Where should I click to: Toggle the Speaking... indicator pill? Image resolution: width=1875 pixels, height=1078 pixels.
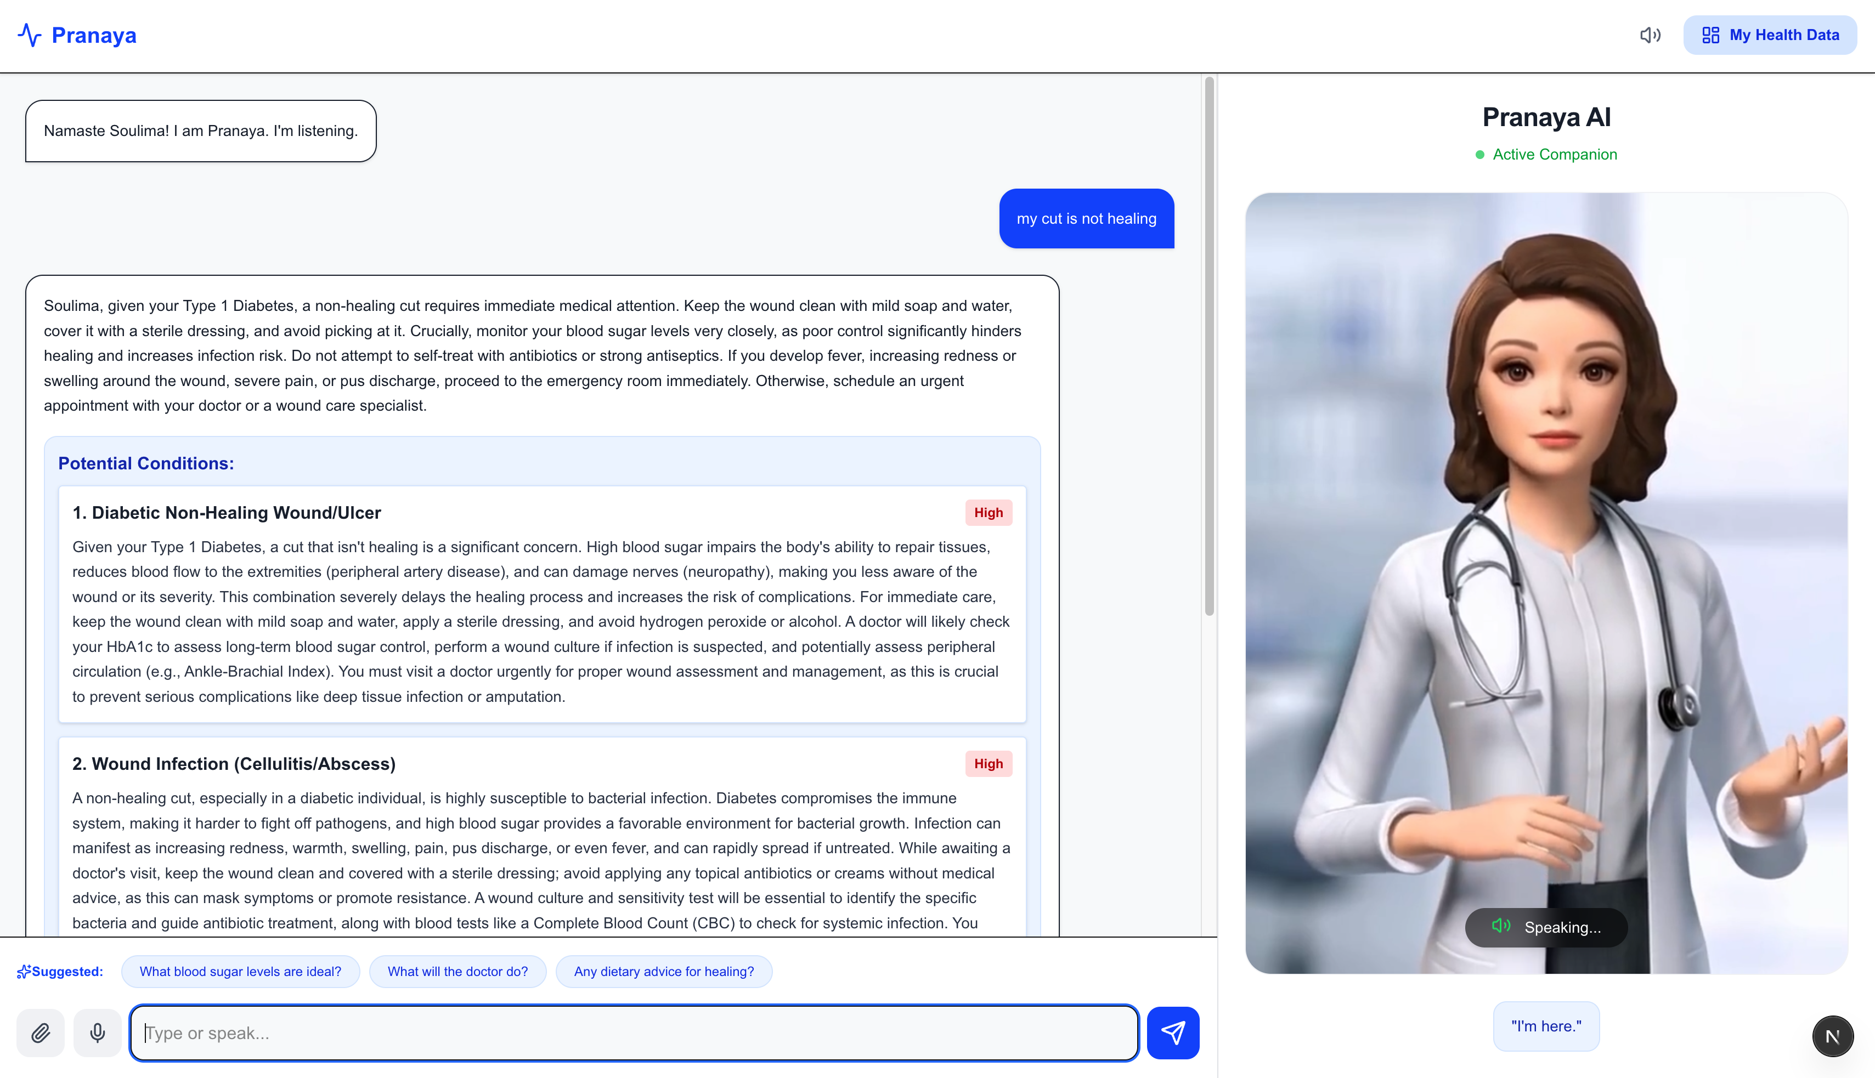tap(1545, 927)
